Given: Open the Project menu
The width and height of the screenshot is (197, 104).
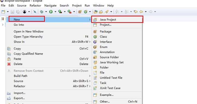Looking at the screenshot, I should click(x=77, y=5).
